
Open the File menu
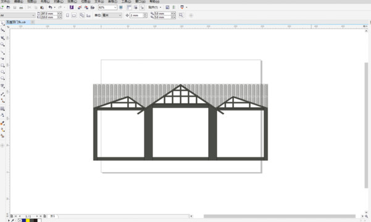click(5, 1)
